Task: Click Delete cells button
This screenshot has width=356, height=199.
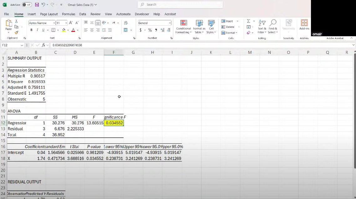Action: coord(228,27)
